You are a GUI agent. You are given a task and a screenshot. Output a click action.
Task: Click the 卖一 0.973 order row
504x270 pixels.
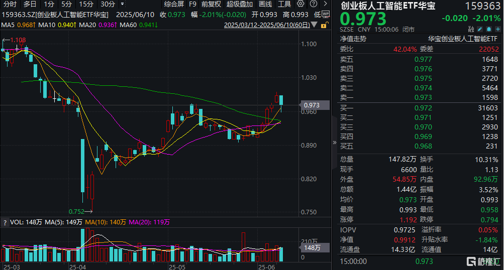pos(419,97)
